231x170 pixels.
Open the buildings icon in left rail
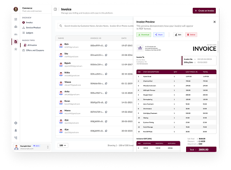(x=16, y=27)
